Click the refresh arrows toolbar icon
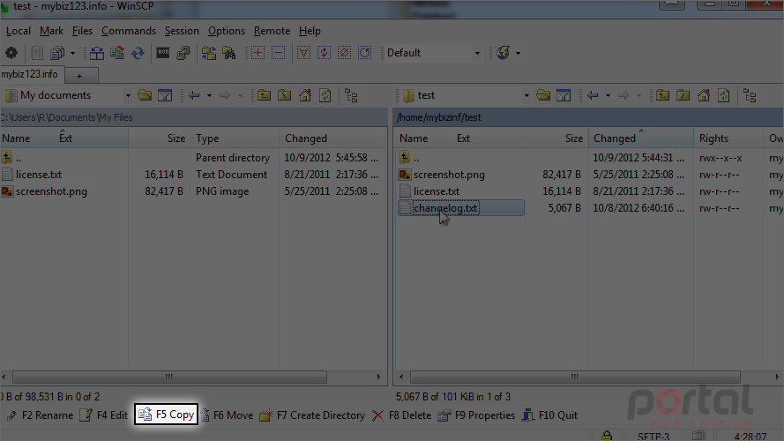 (138, 53)
